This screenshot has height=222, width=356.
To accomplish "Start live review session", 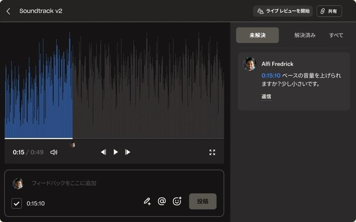I will [x=283, y=11].
